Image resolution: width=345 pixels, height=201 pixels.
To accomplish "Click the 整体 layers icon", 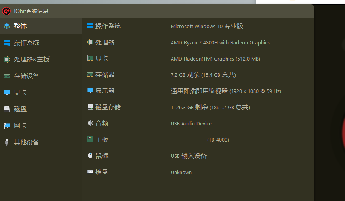I will pos(7,26).
